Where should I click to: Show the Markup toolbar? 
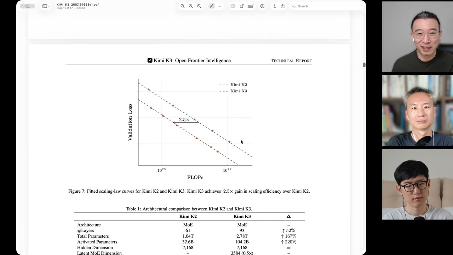(x=262, y=6)
